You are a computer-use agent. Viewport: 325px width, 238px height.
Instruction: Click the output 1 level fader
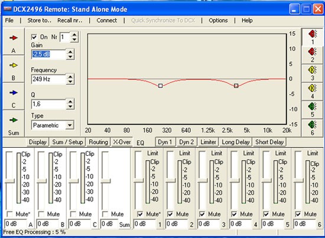click(138, 180)
